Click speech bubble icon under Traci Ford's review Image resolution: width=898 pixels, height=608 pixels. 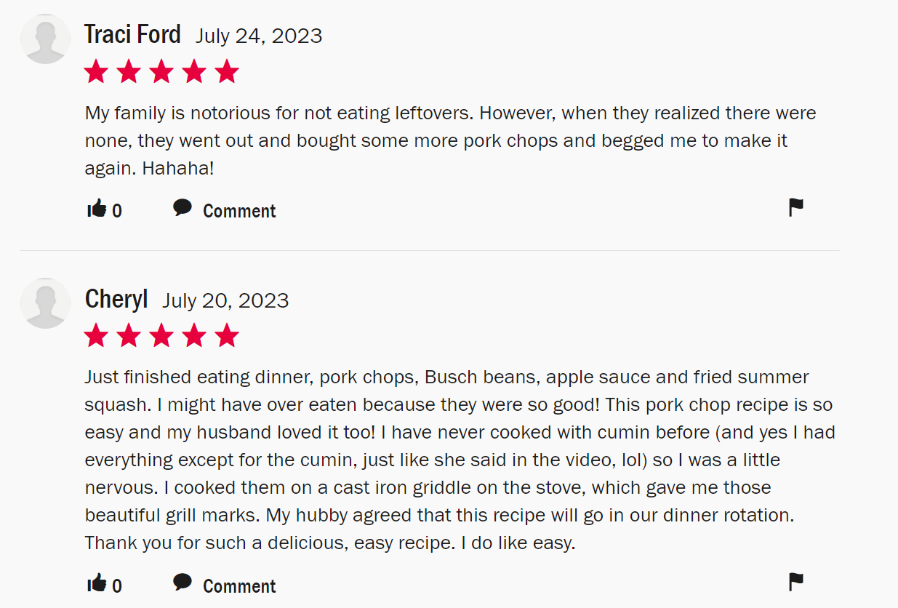(x=183, y=209)
